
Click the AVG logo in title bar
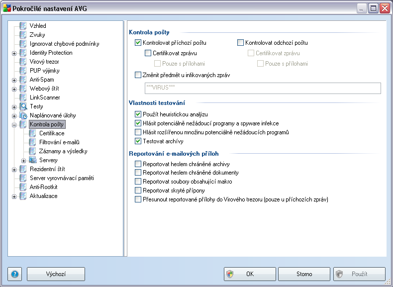(7, 8)
